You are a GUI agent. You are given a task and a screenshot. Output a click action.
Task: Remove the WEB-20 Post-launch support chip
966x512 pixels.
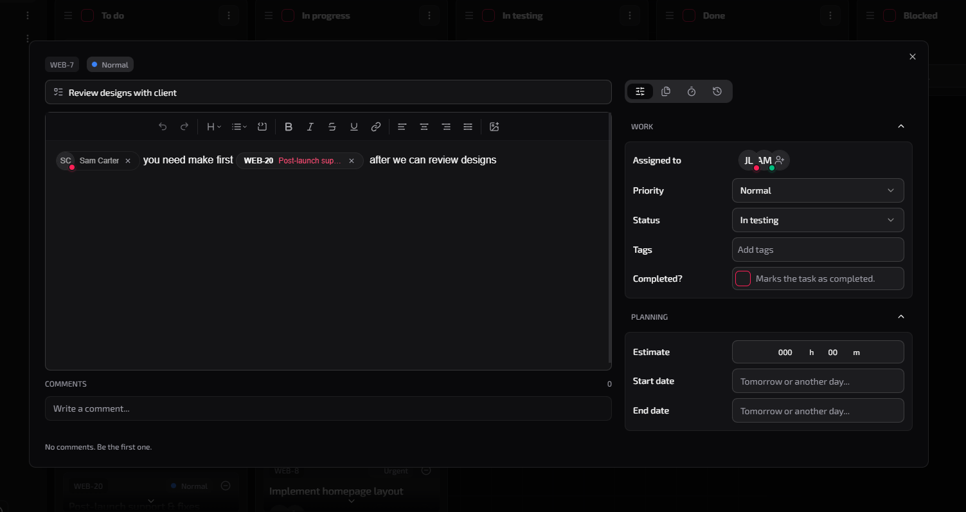pyautogui.click(x=351, y=161)
